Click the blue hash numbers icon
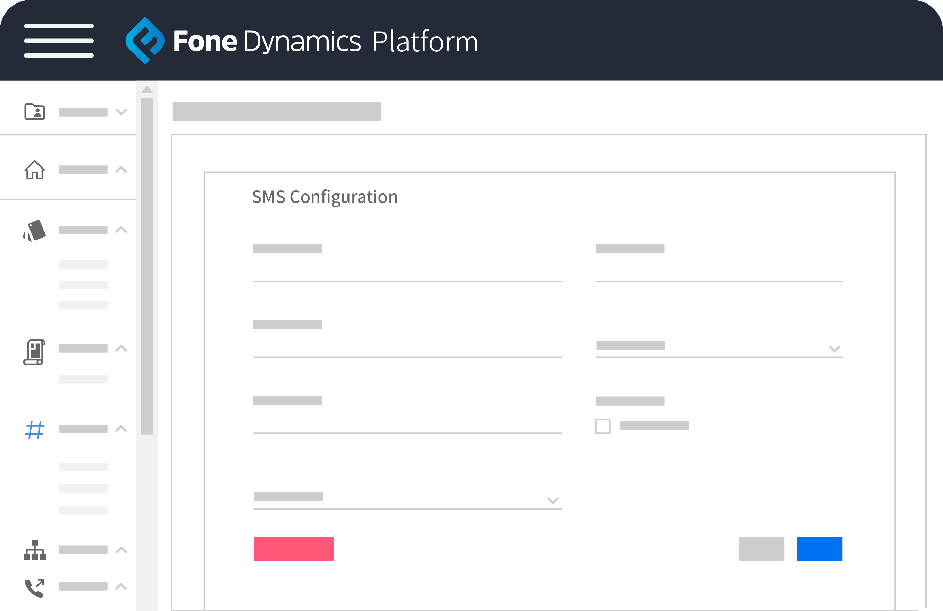 pos(34,430)
